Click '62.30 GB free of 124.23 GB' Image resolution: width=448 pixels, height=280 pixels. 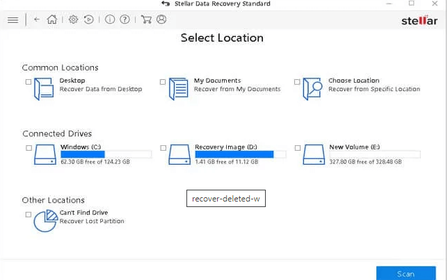coord(95,162)
